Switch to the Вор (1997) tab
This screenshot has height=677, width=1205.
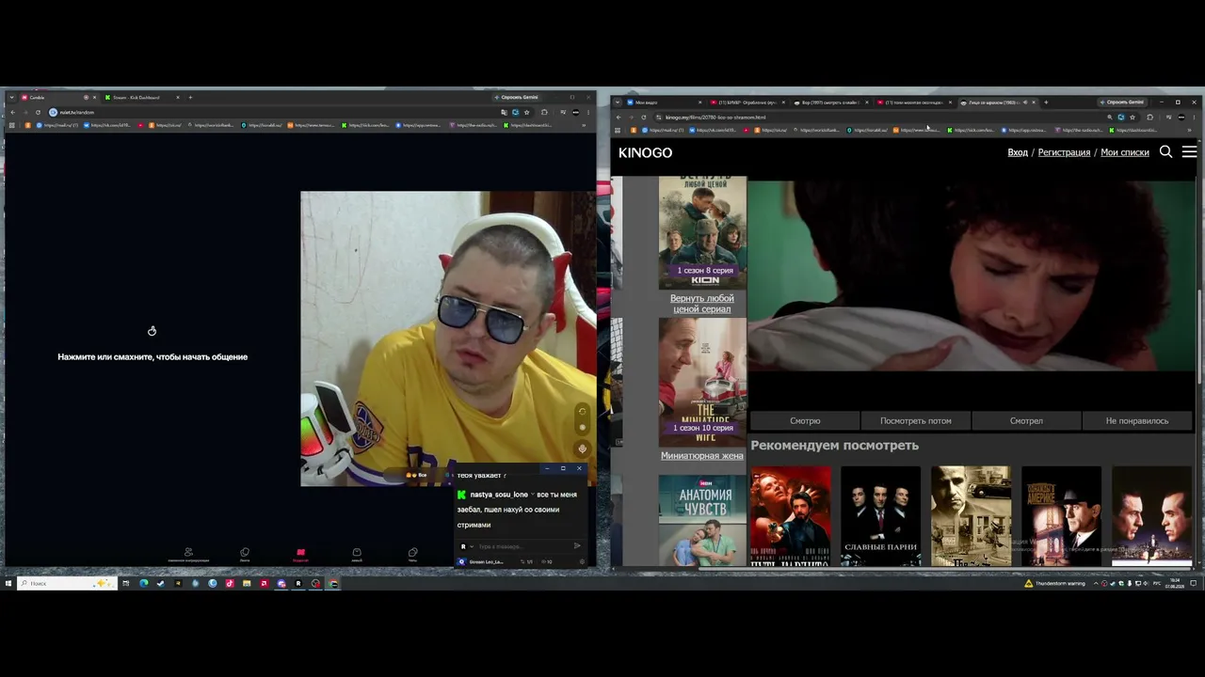pos(828,102)
